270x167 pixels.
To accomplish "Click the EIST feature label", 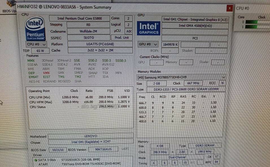I will [47, 77].
